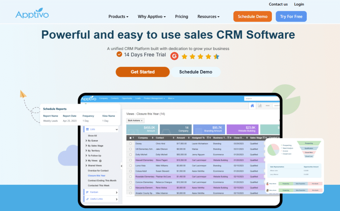The image size is (340, 211).
Task: Check the Maxwell Elementary row checkbox
Action: 130,160
